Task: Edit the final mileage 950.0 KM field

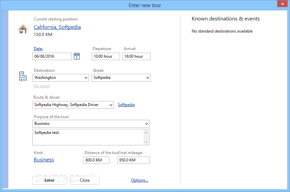Action: [133, 160]
